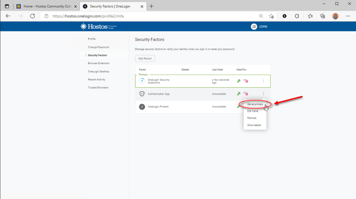This screenshot has width=356, height=199.
Task: Open Edge Settings and more menu
Action: [x=348, y=16]
